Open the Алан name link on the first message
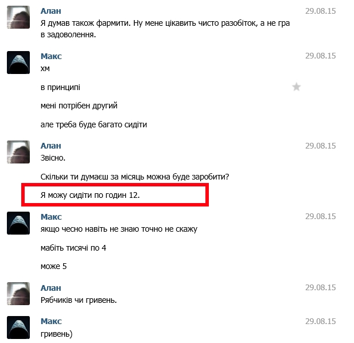Screen dimensions: 354x343 pyautogui.click(x=51, y=11)
